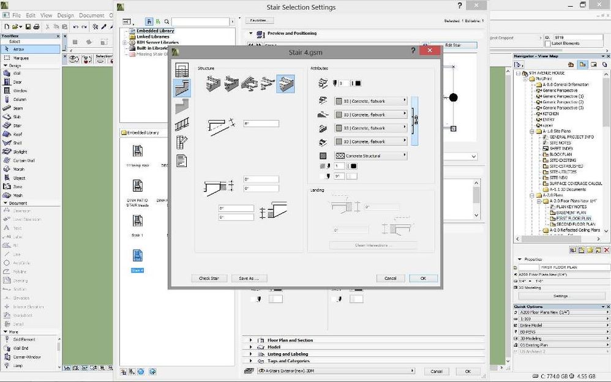The image size is (611, 382).
Task: Select the Structure and Landing settings page
Action: (x=182, y=88)
